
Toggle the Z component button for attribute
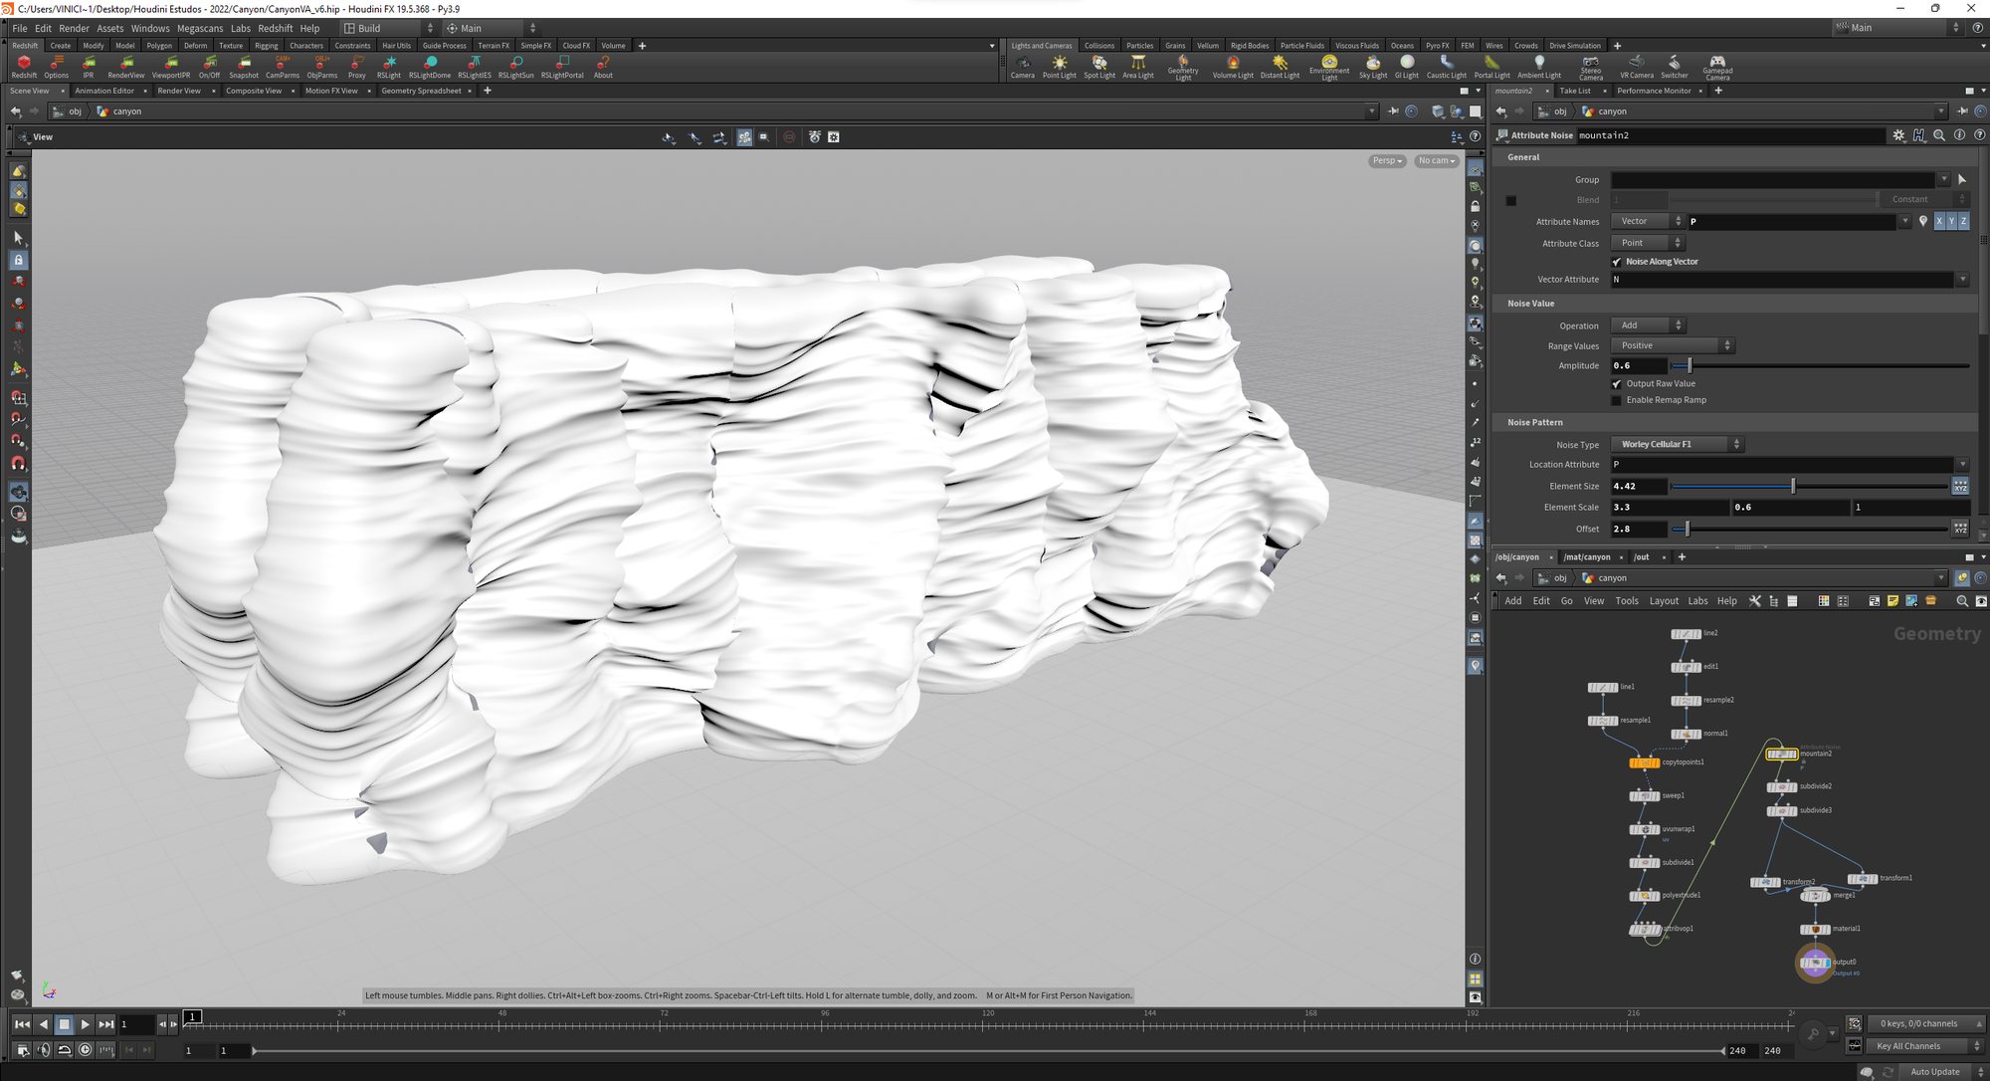(1963, 221)
